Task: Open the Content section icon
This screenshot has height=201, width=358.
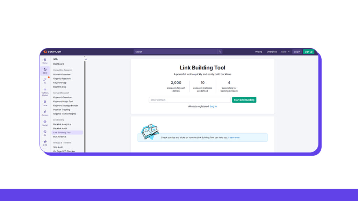Action: [x=45, y=112]
